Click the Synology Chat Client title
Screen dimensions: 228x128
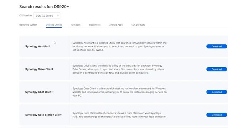click(x=39, y=92)
